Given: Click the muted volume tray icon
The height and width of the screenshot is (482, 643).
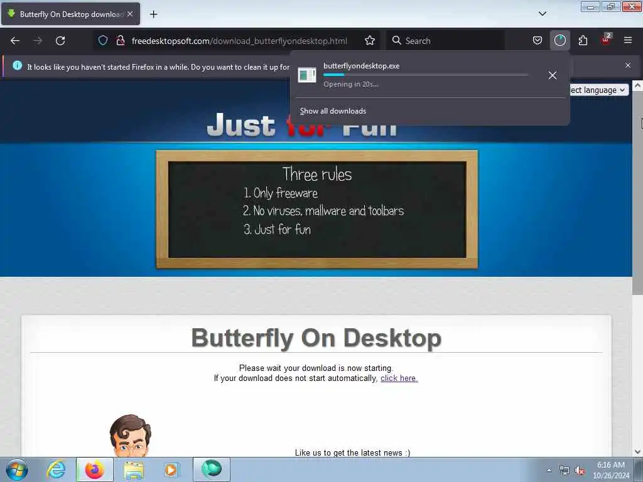Looking at the screenshot, I should 580,470.
